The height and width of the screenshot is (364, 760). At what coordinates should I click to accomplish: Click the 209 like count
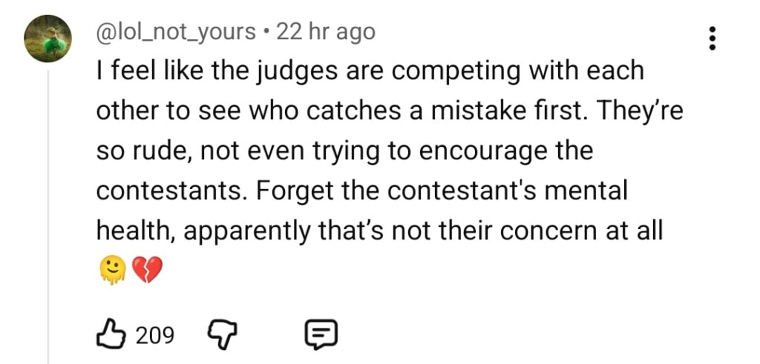tap(156, 337)
